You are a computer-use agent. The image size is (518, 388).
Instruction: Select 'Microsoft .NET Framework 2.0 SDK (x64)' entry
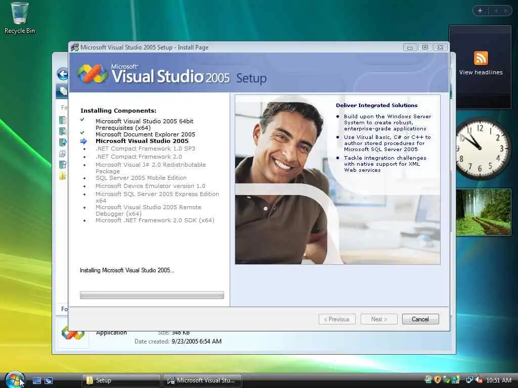tap(155, 220)
